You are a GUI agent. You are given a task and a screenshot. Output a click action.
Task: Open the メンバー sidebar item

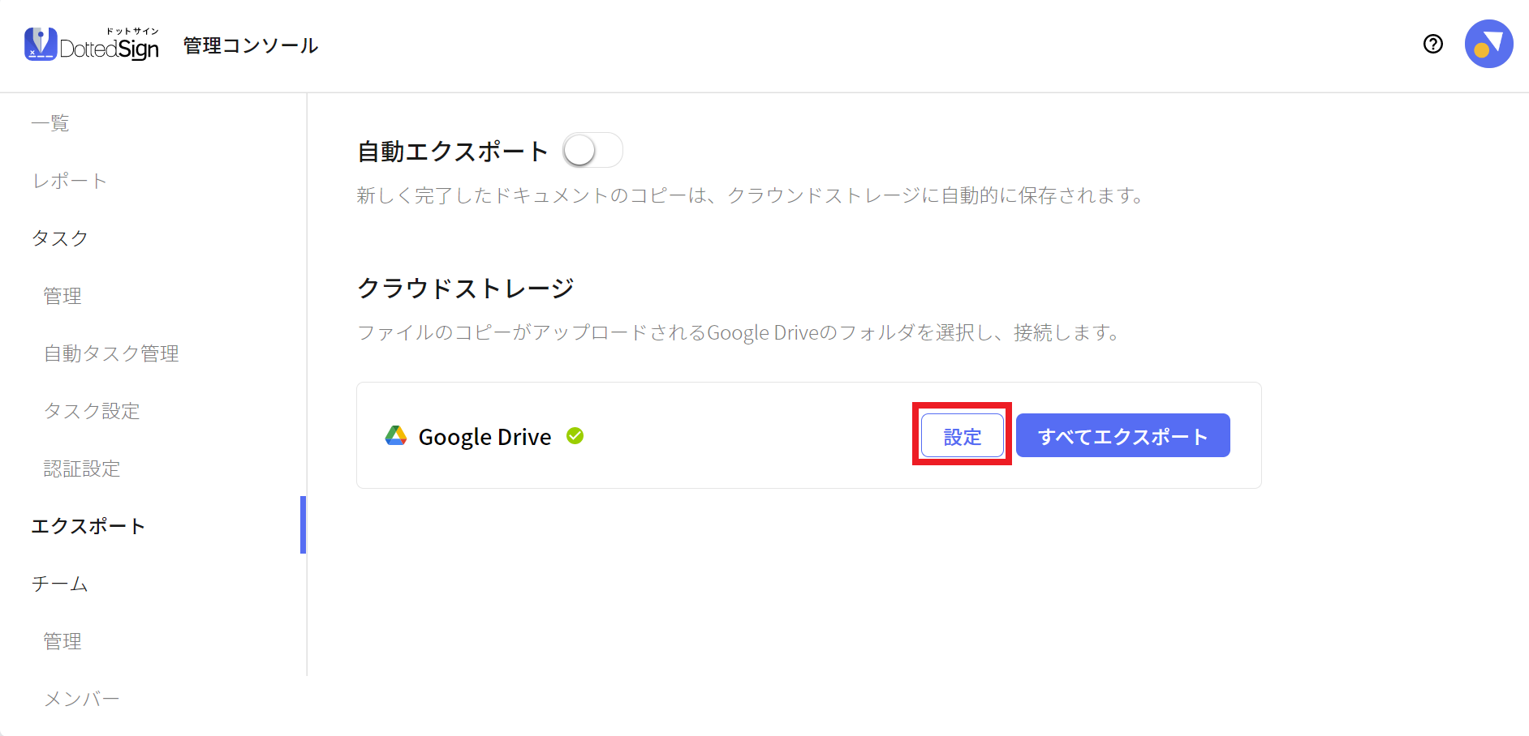(82, 699)
